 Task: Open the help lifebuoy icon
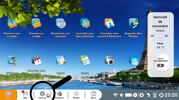click(x=161, y=95)
